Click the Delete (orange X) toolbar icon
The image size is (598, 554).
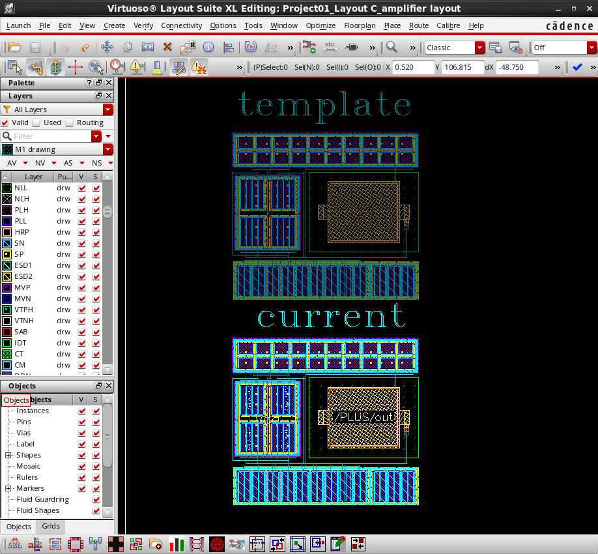point(167,48)
